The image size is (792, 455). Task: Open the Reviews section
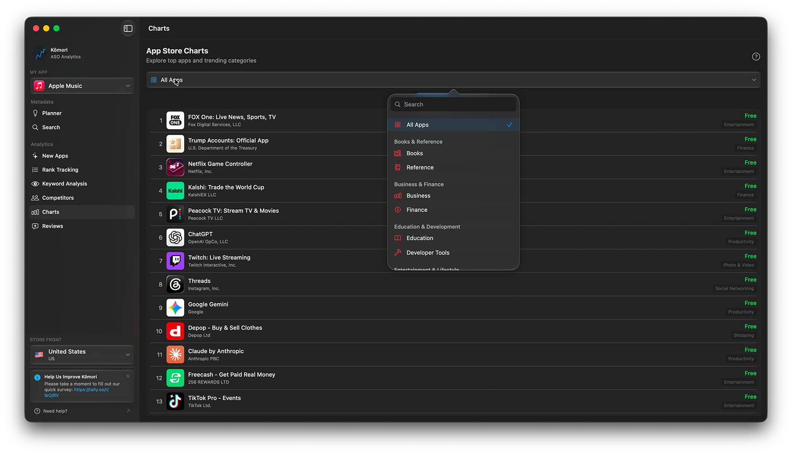pyautogui.click(x=82, y=226)
